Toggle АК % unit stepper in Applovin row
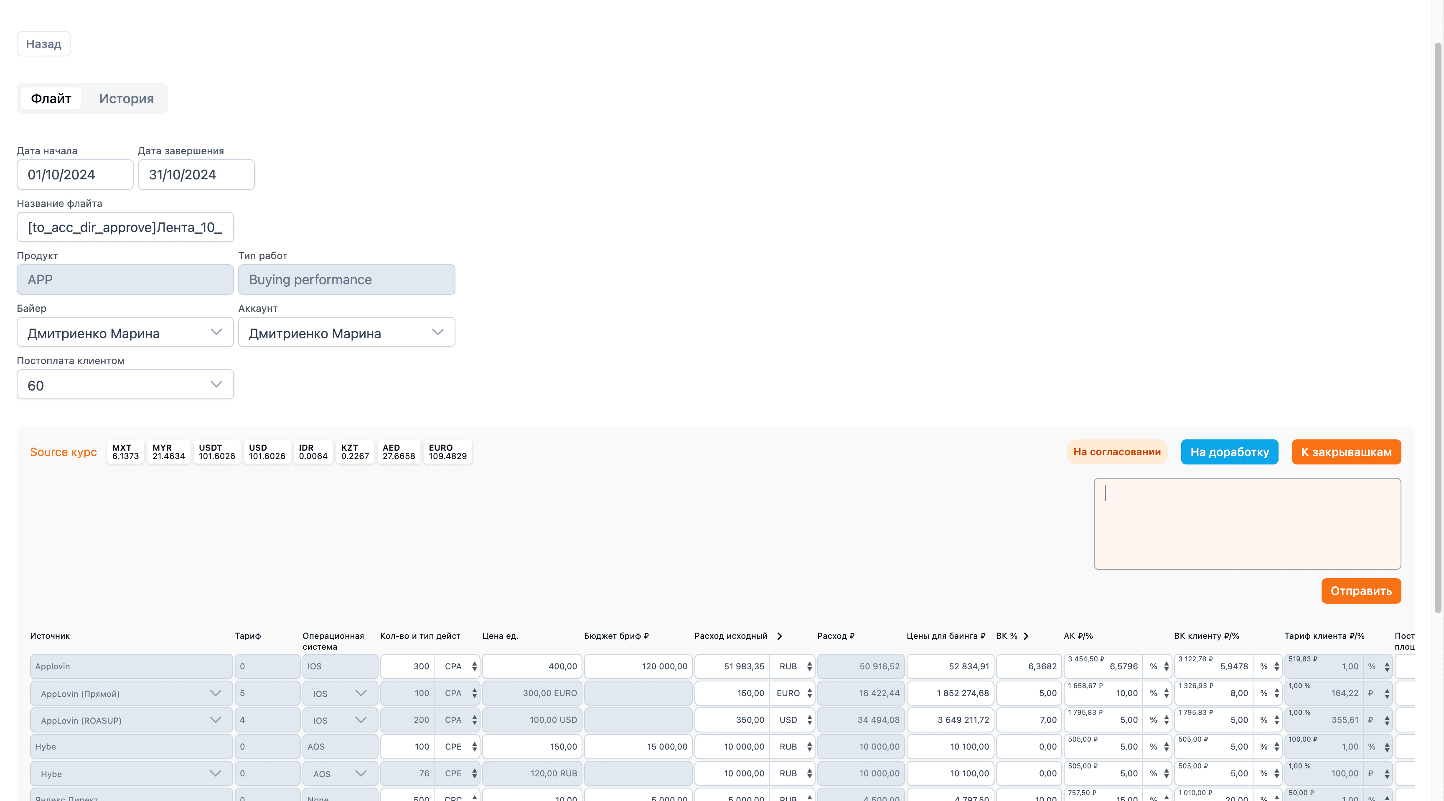The width and height of the screenshot is (1444, 801). tap(1167, 666)
